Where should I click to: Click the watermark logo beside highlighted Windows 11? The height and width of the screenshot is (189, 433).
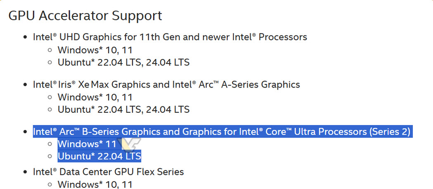pos(129,145)
